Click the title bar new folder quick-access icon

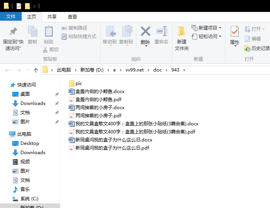click(27, 6)
